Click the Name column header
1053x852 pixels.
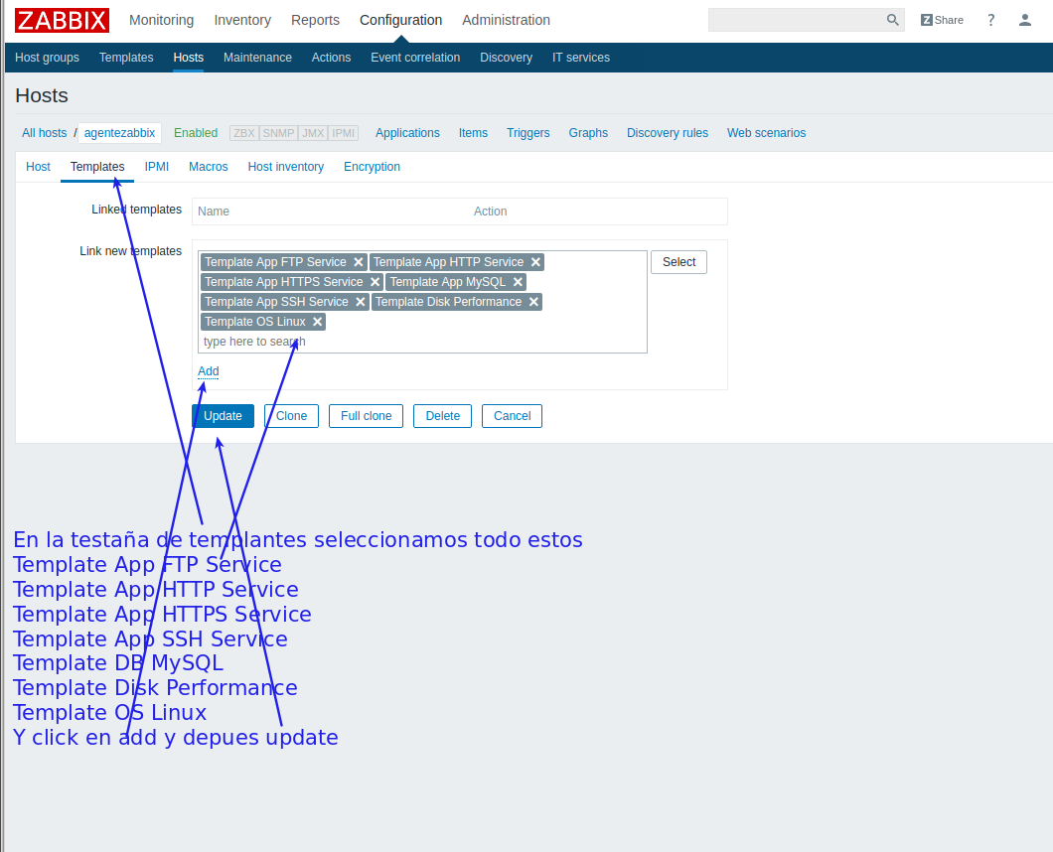tap(214, 212)
